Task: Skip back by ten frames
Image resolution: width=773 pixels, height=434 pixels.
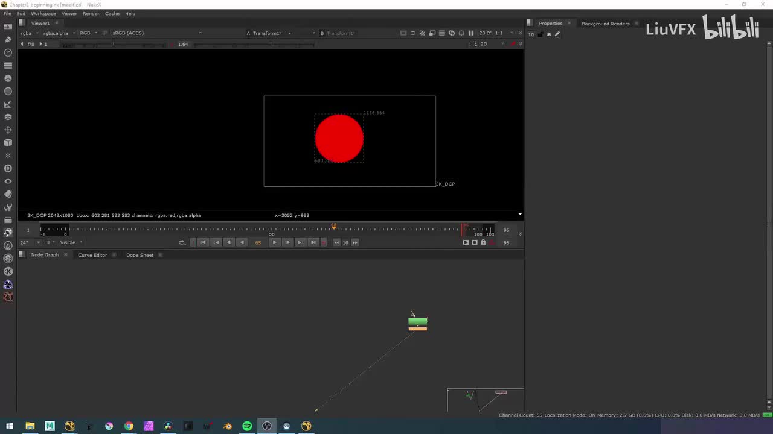Action: pos(336,242)
